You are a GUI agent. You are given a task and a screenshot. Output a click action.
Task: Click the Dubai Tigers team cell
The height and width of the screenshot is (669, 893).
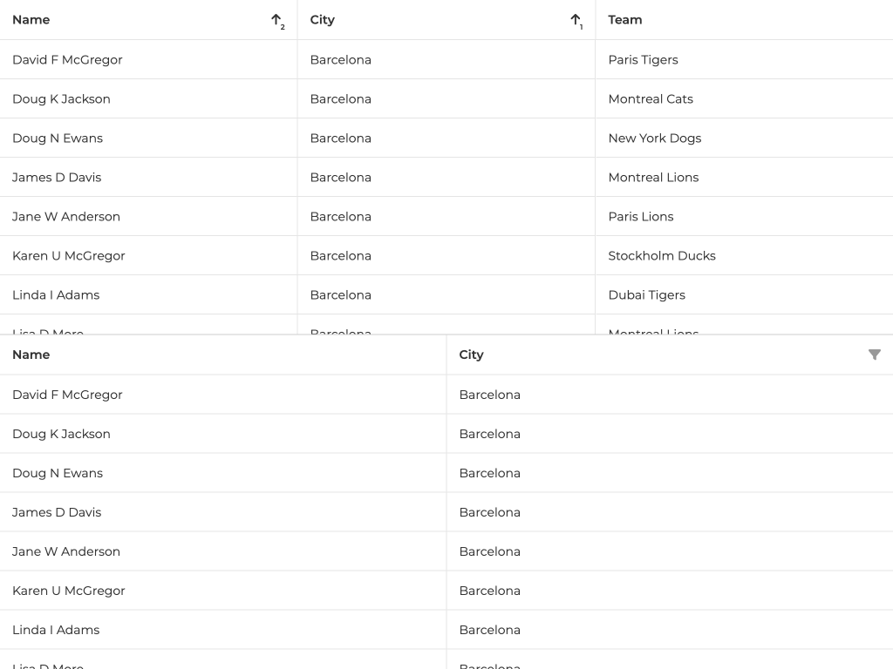click(x=646, y=295)
